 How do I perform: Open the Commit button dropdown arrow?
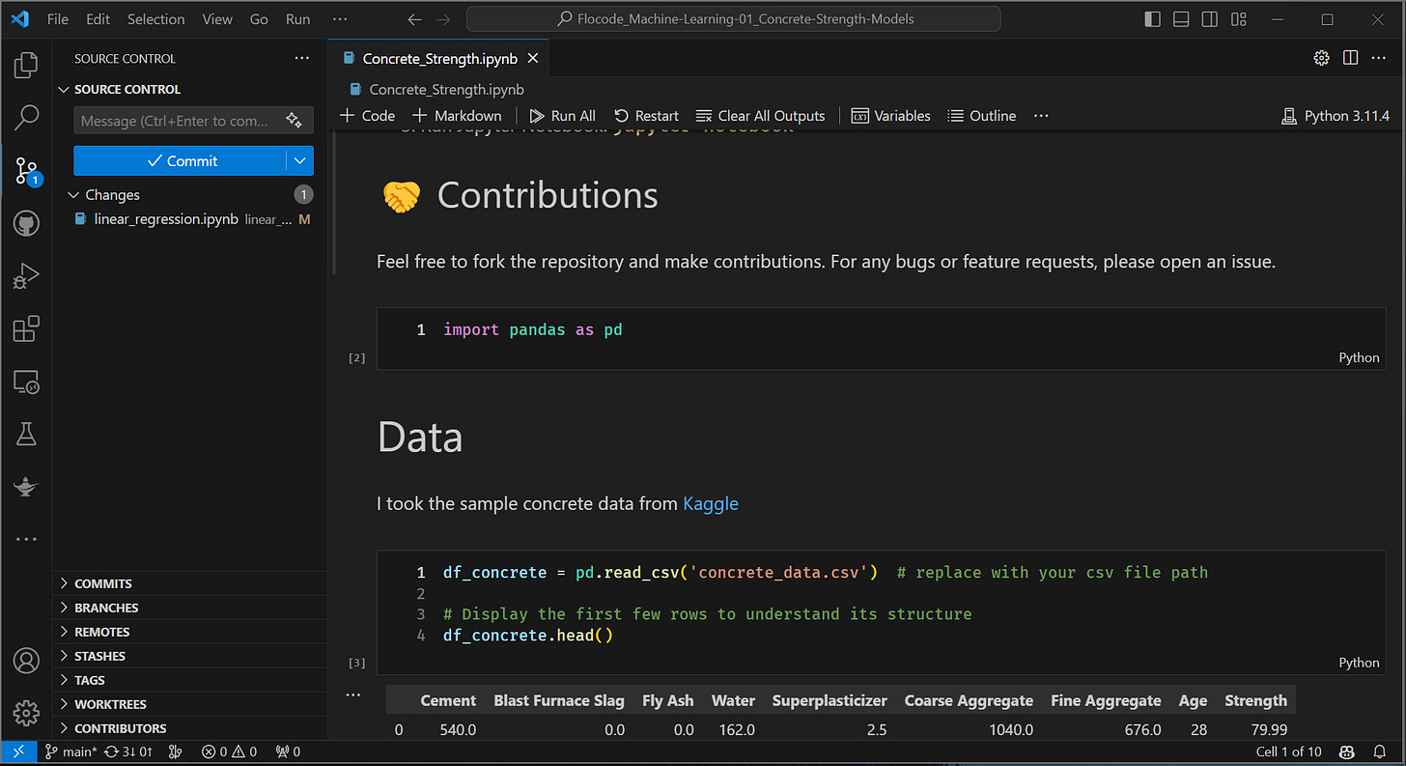(299, 161)
